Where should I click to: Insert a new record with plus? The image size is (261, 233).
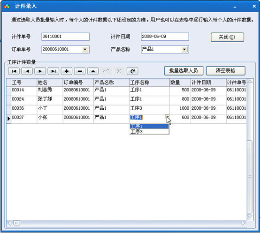click(67, 71)
